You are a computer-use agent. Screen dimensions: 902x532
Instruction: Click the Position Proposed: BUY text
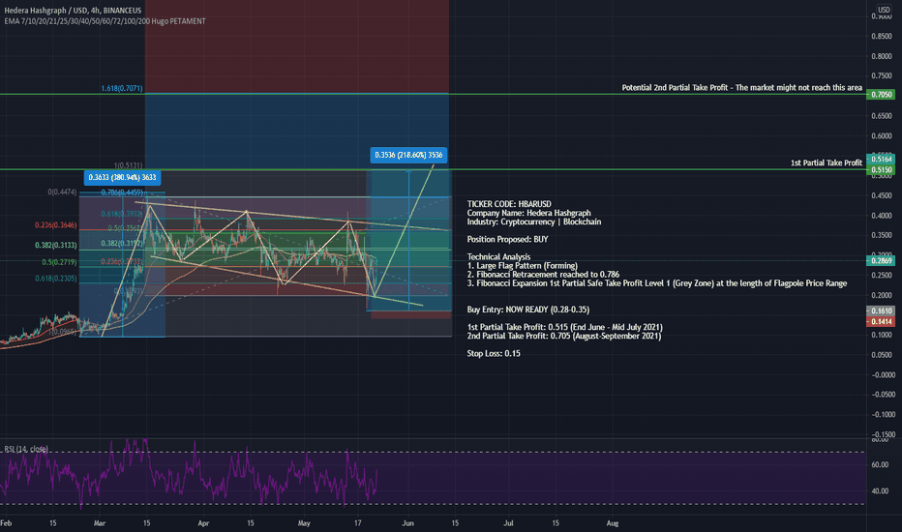coord(507,239)
